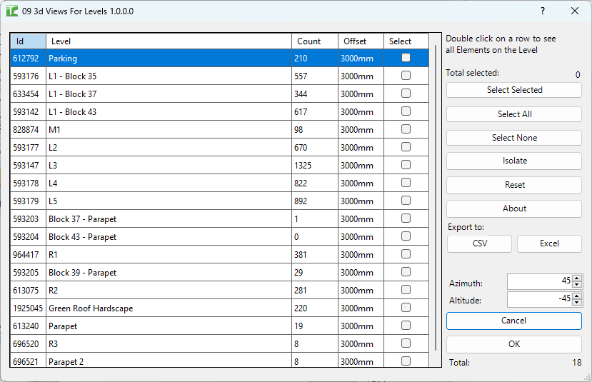Export the list to Excel

549,243
